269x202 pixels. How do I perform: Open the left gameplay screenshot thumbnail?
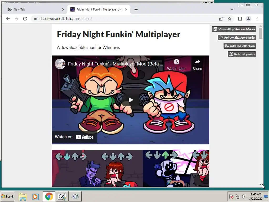(97, 168)
